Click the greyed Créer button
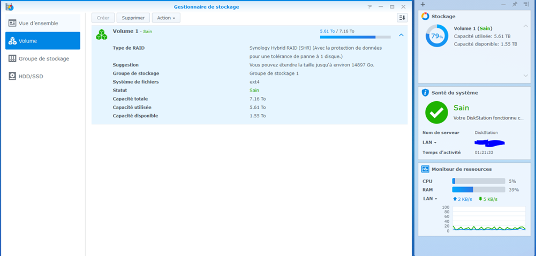 [x=103, y=18]
